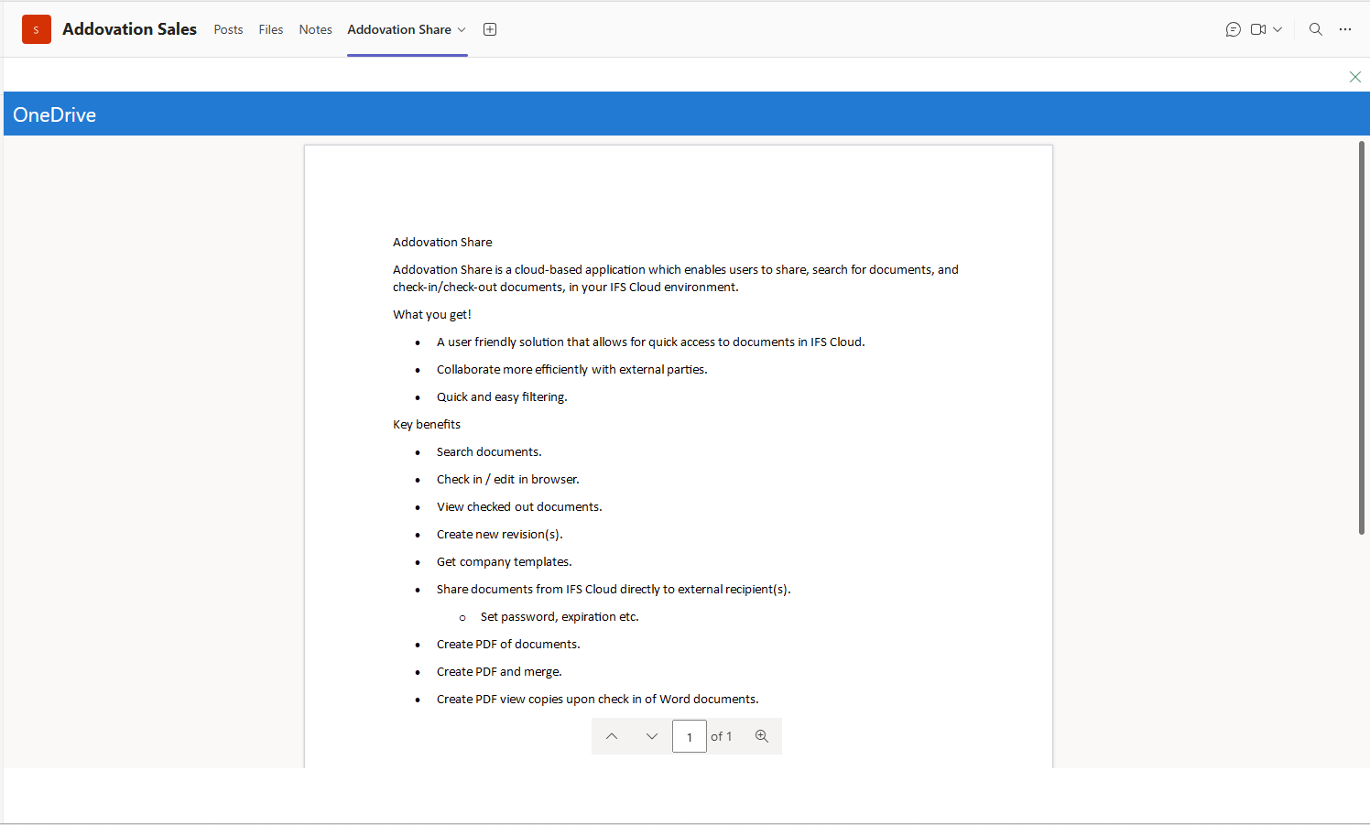Click the OneDrive header title
The image size is (1370, 825).
tap(55, 114)
